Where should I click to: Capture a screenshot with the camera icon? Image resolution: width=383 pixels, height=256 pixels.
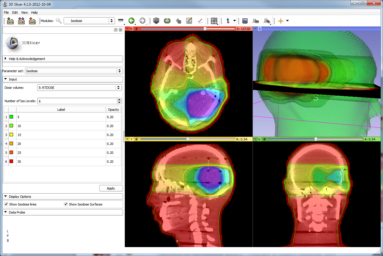245,21
